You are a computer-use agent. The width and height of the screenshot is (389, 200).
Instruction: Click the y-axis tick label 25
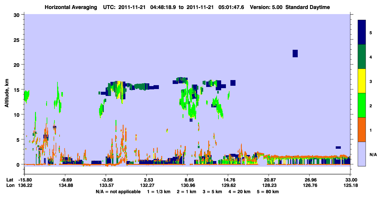coord(17,40)
